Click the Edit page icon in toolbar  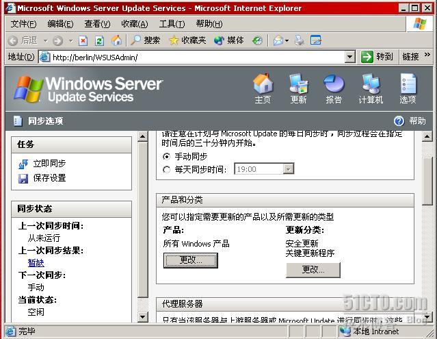[x=316, y=40]
